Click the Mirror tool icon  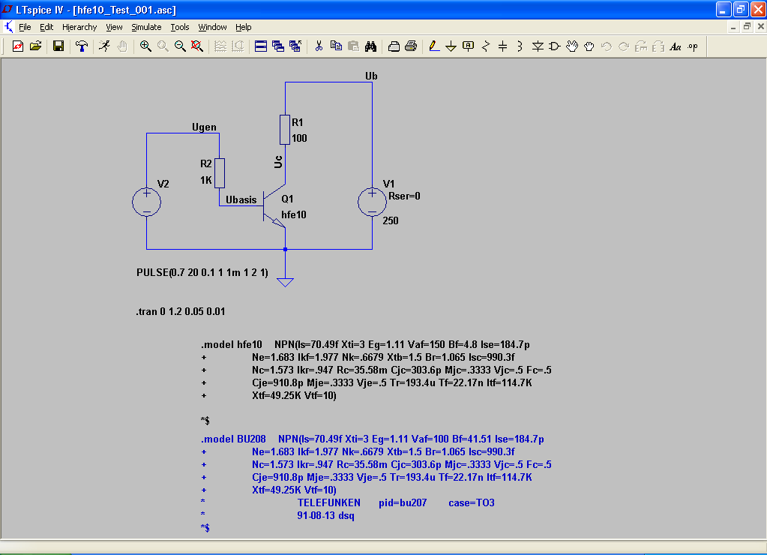click(658, 46)
